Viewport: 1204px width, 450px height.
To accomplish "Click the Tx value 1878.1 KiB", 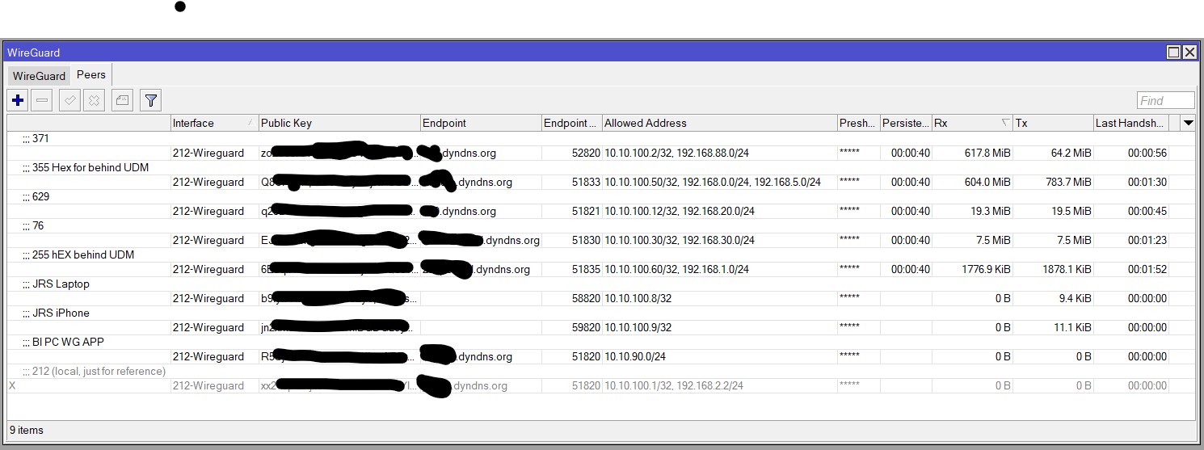I will click(1067, 269).
